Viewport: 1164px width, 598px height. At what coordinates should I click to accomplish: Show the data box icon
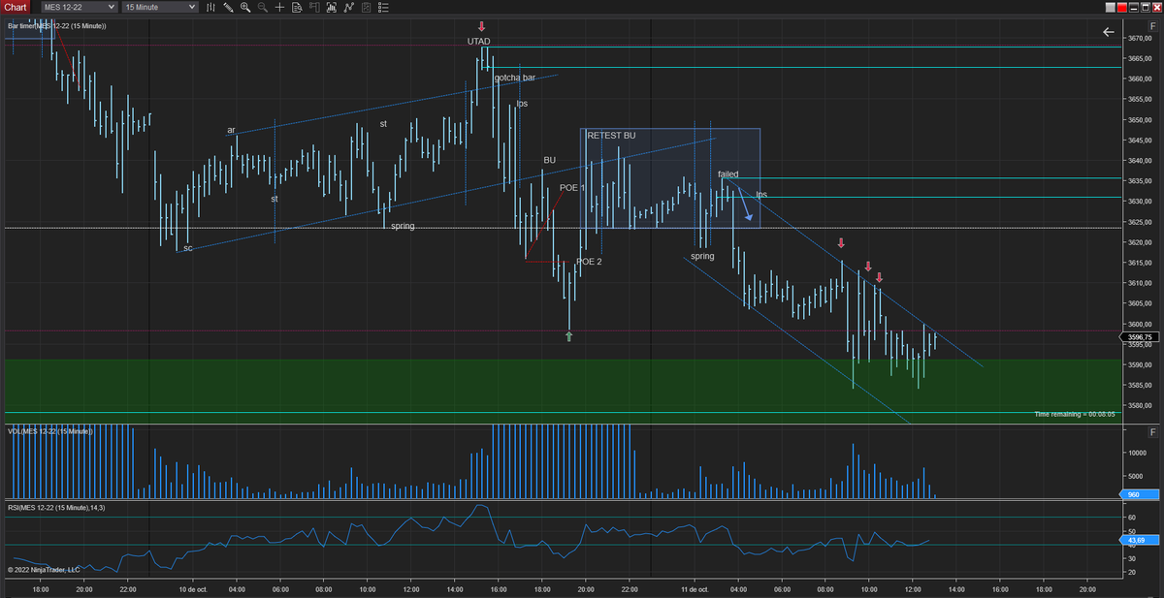click(298, 7)
